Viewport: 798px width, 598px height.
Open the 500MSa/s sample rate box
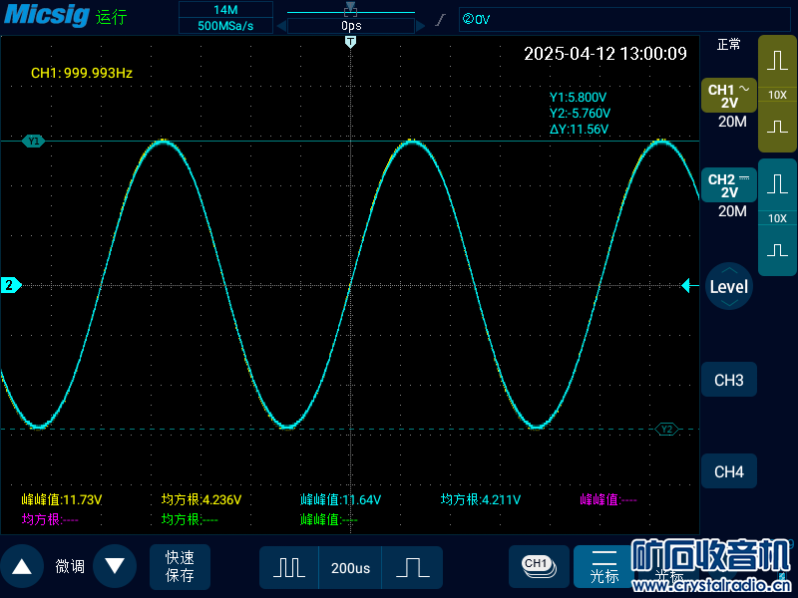(x=225, y=26)
